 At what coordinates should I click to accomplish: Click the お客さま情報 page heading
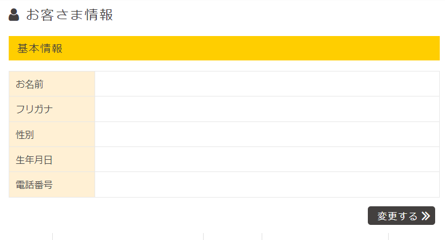(69, 15)
